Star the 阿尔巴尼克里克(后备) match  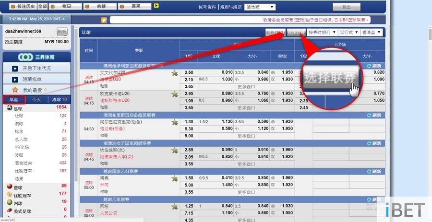174,122
